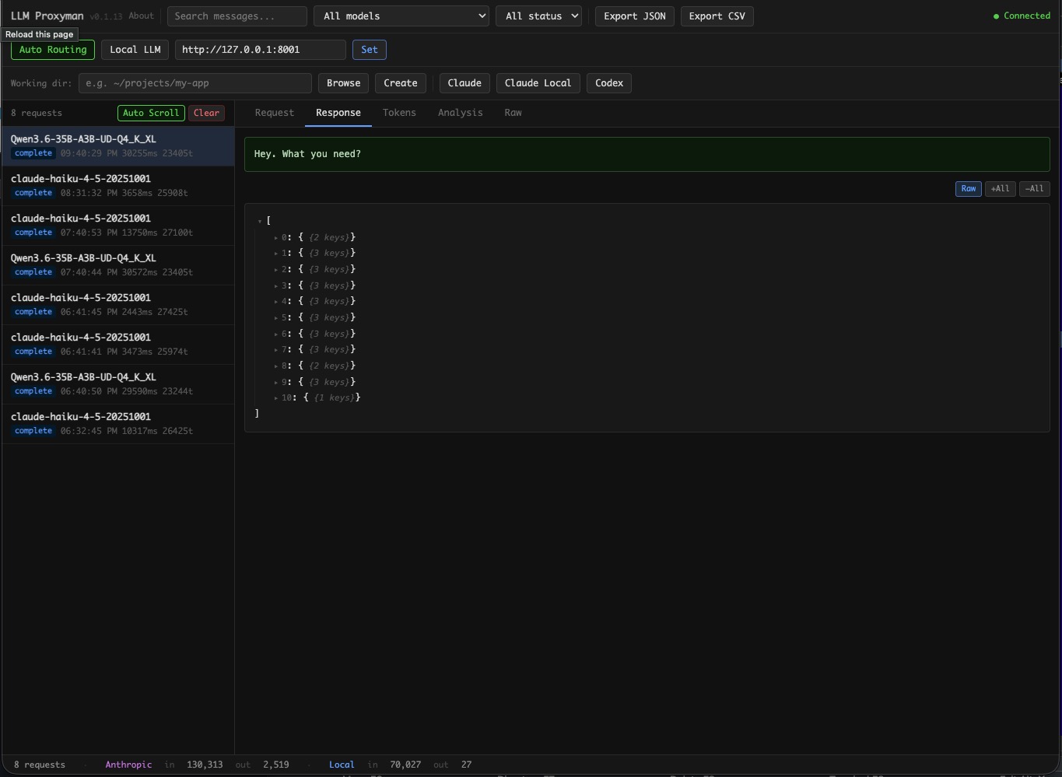Click the 130,313 input token count
The image size is (1062, 777).
point(205,765)
